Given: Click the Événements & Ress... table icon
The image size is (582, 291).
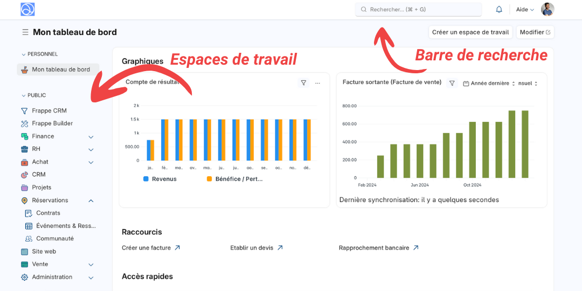Looking at the screenshot, I should 29,226.
